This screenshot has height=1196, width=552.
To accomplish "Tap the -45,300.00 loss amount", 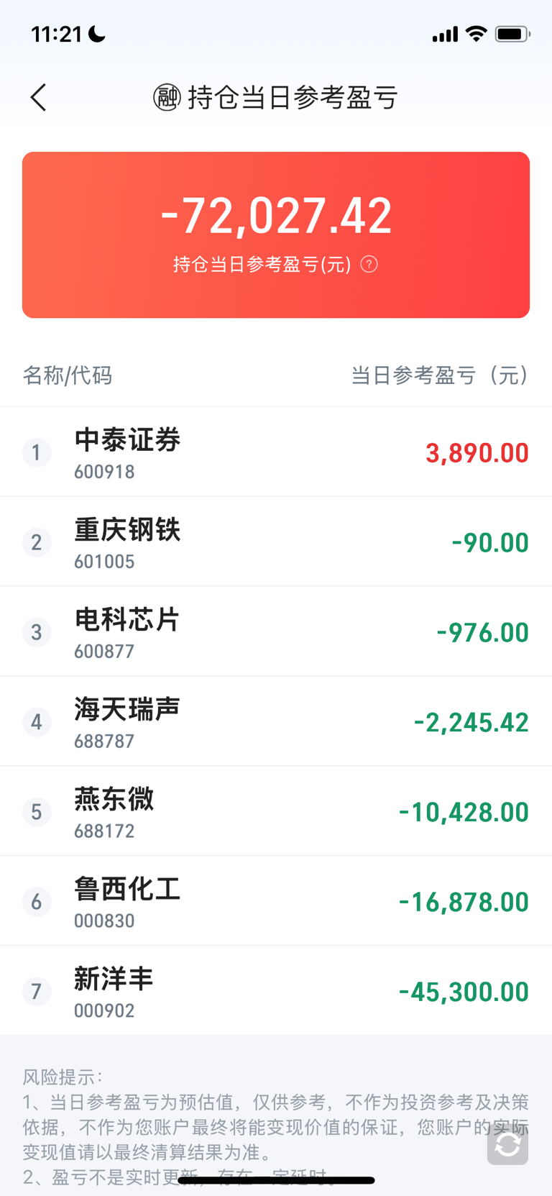I will pos(464,992).
